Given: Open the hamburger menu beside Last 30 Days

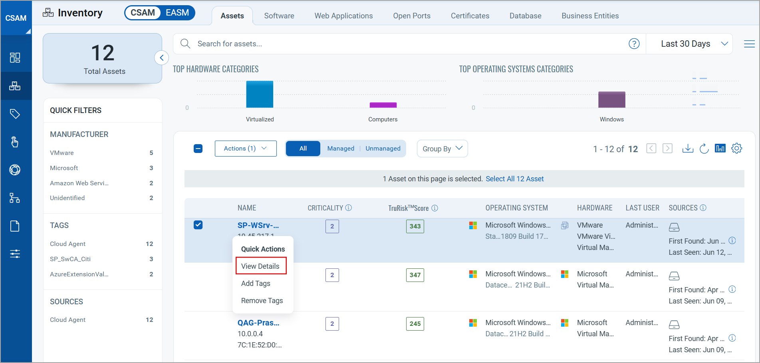Looking at the screenshot, I should 749,44.
